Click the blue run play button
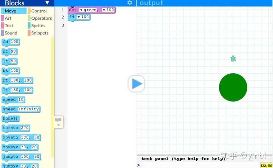273x168 pixels. click(x=136, y=84)
